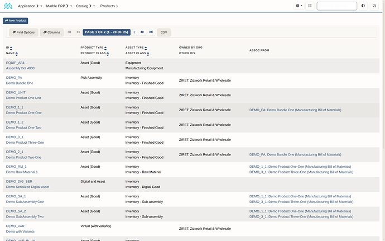The height and width of the screenshot is (241, 385).
Task: Open DEMO_PA assoc link in DEMO_2_1 row
Action: [x=295, y=154]
